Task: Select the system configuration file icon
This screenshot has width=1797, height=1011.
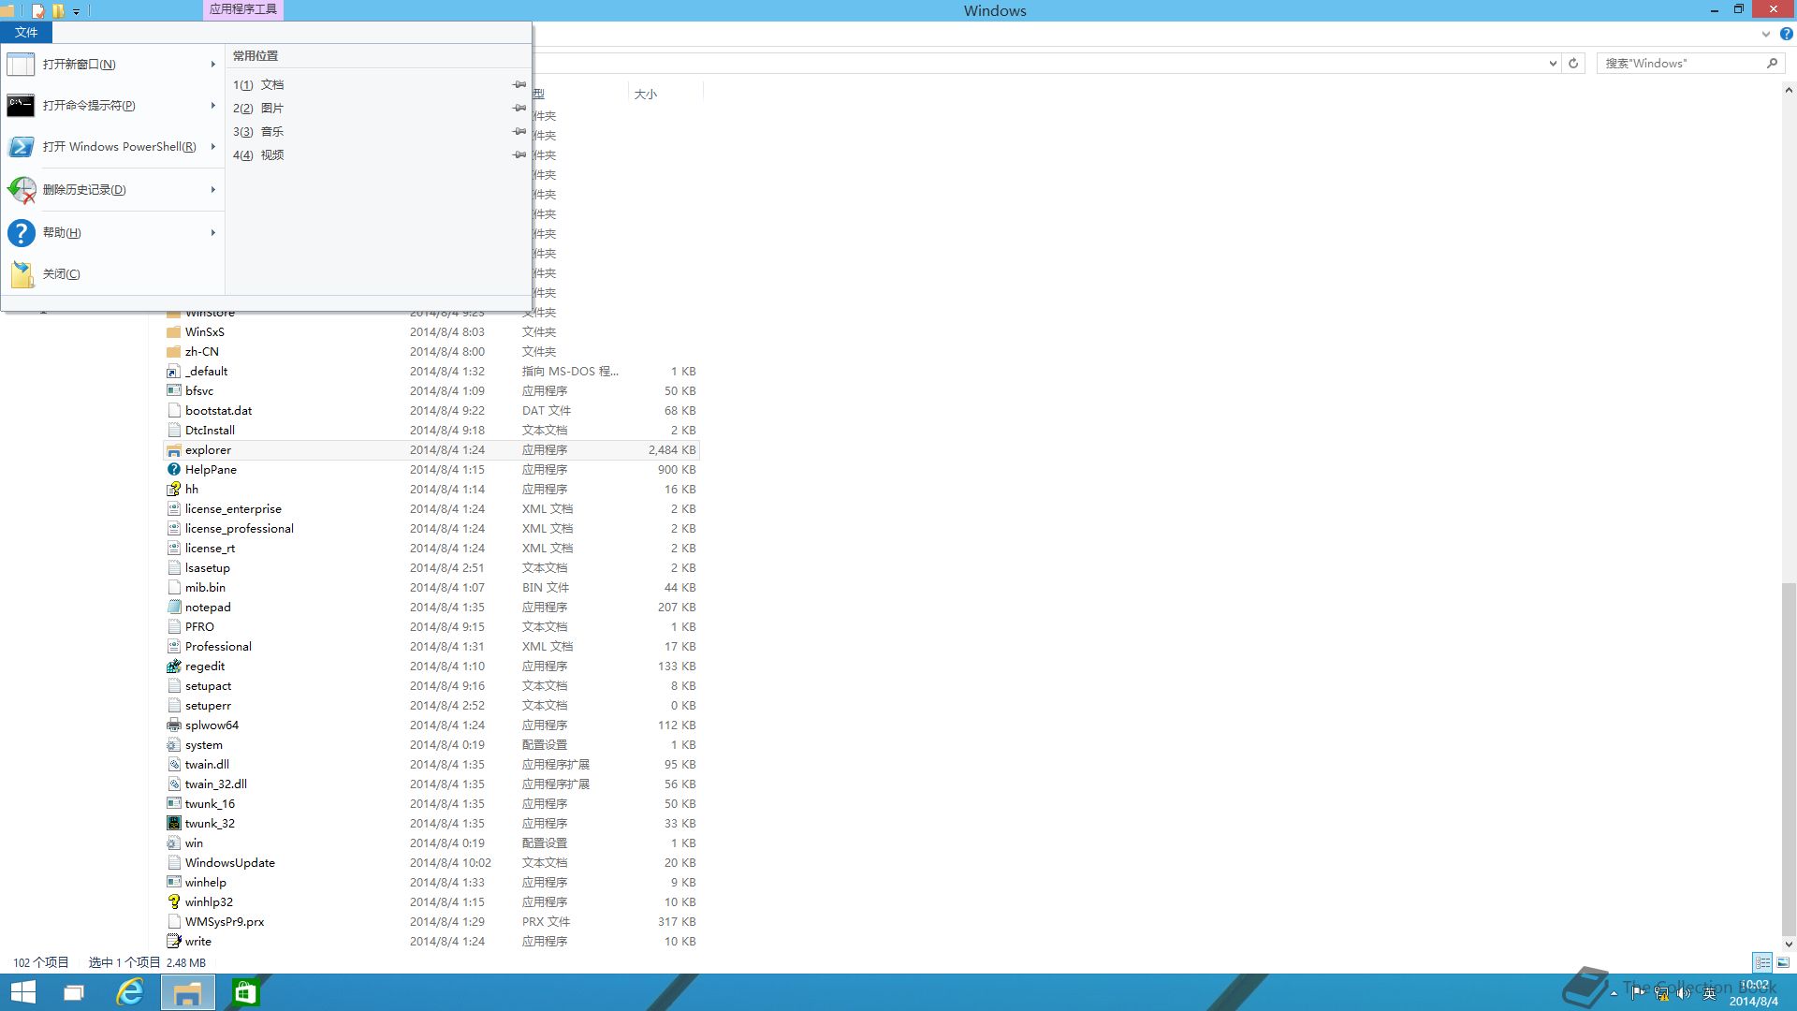Action: tap(174, 745)
